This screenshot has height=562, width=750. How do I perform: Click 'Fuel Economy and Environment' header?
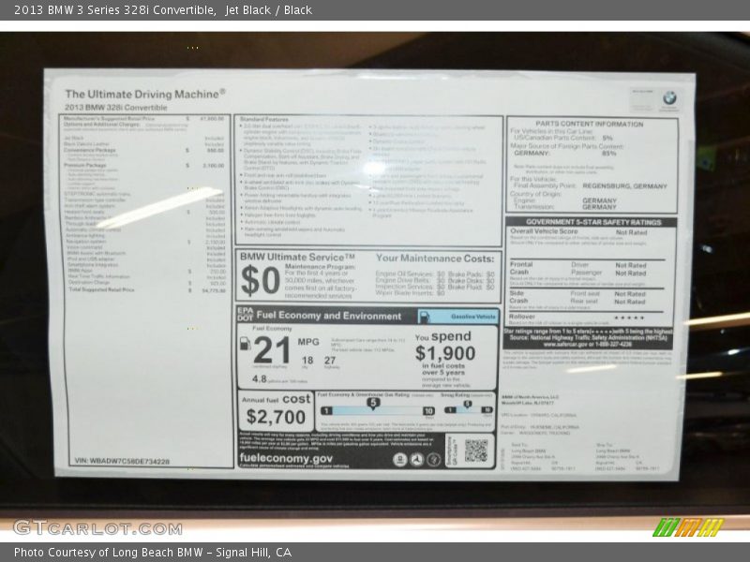coord(329,316)
